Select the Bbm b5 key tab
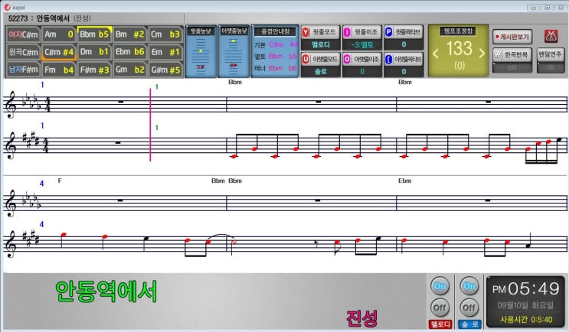Screen dimensions: 569x332 (x=94, y=34)
